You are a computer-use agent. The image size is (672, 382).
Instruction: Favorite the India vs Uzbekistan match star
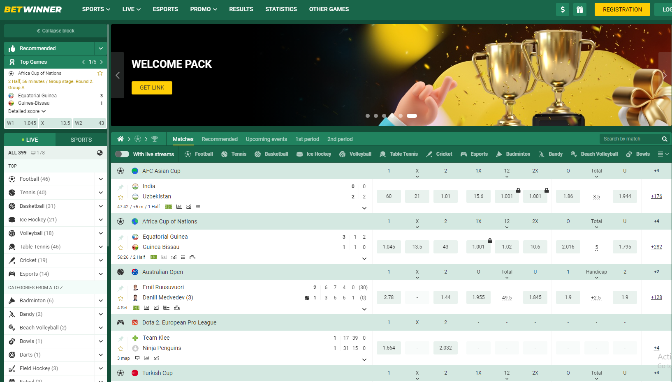tap(120, 197)
